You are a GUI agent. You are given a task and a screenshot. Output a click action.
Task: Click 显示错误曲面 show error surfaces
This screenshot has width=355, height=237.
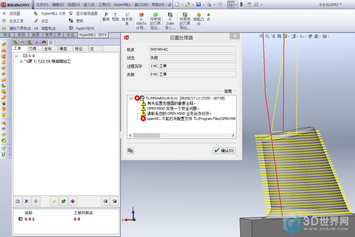pos(83,14)
